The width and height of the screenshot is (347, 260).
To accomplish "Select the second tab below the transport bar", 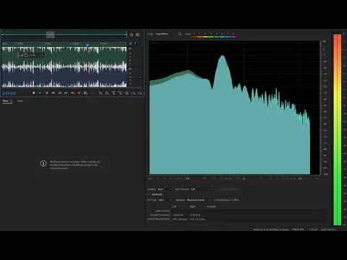I will [x=20, y=101].
